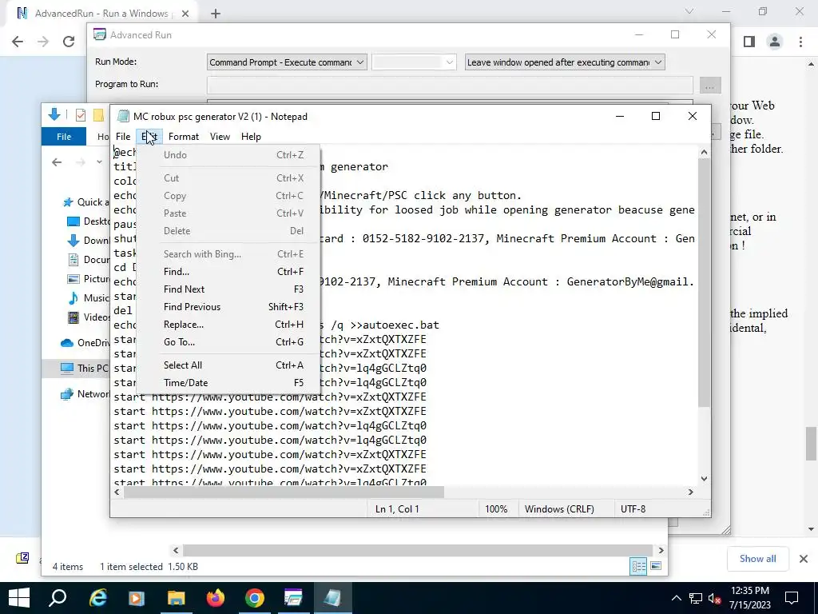
Task: Select Documents in Explorer sidebar
Action: click(89, 260)
